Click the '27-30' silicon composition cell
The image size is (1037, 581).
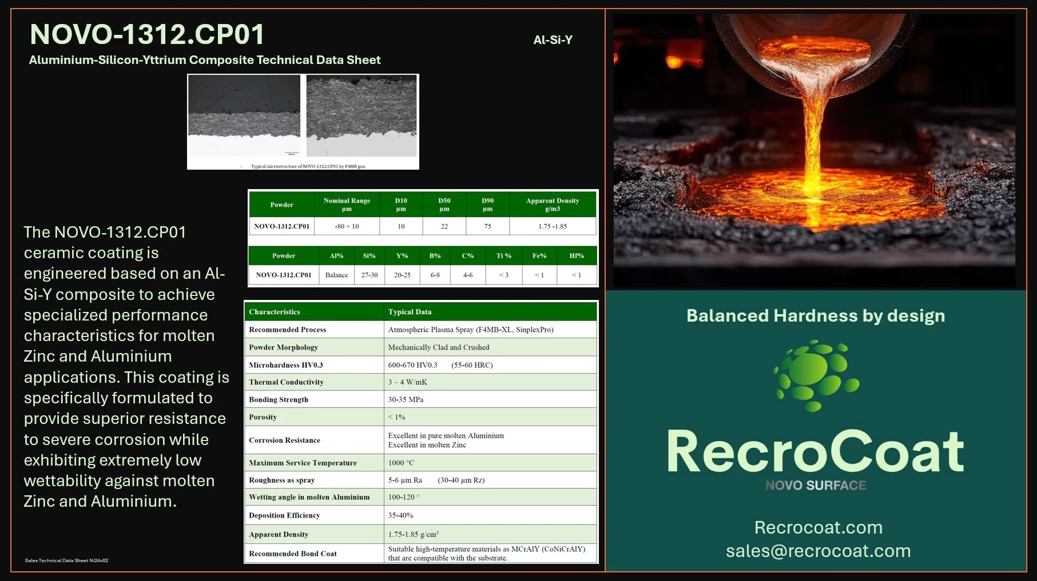(x=369, y=275)
